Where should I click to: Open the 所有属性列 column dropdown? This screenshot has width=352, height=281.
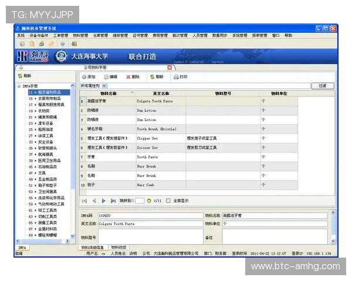coord(104,85)
